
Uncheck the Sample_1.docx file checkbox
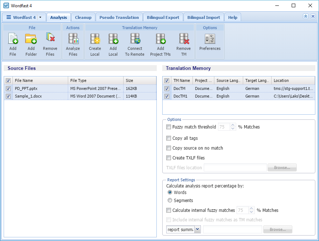[x=8, y=96]
